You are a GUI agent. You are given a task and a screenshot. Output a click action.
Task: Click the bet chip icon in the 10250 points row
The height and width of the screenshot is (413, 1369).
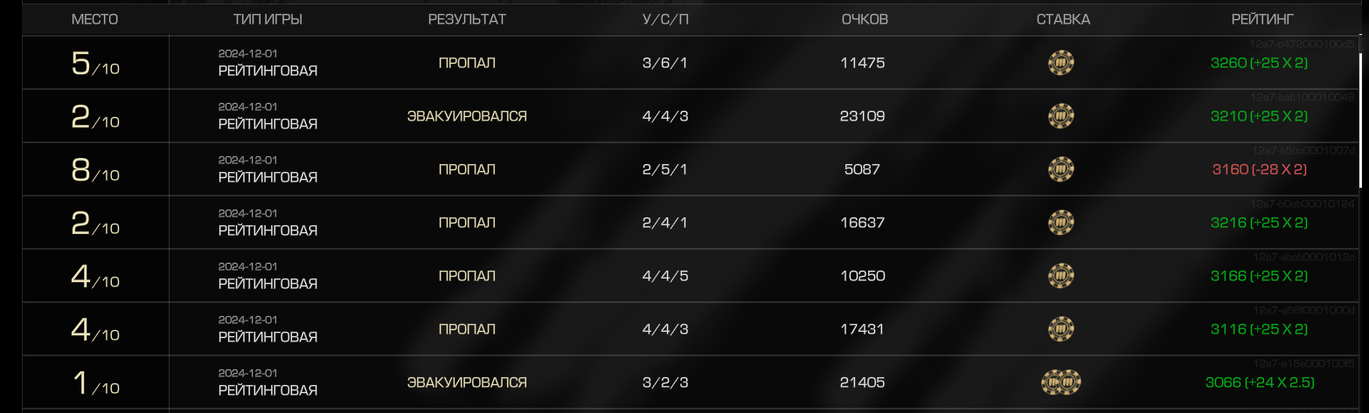pyautogui.click(x=1061, y=276)
